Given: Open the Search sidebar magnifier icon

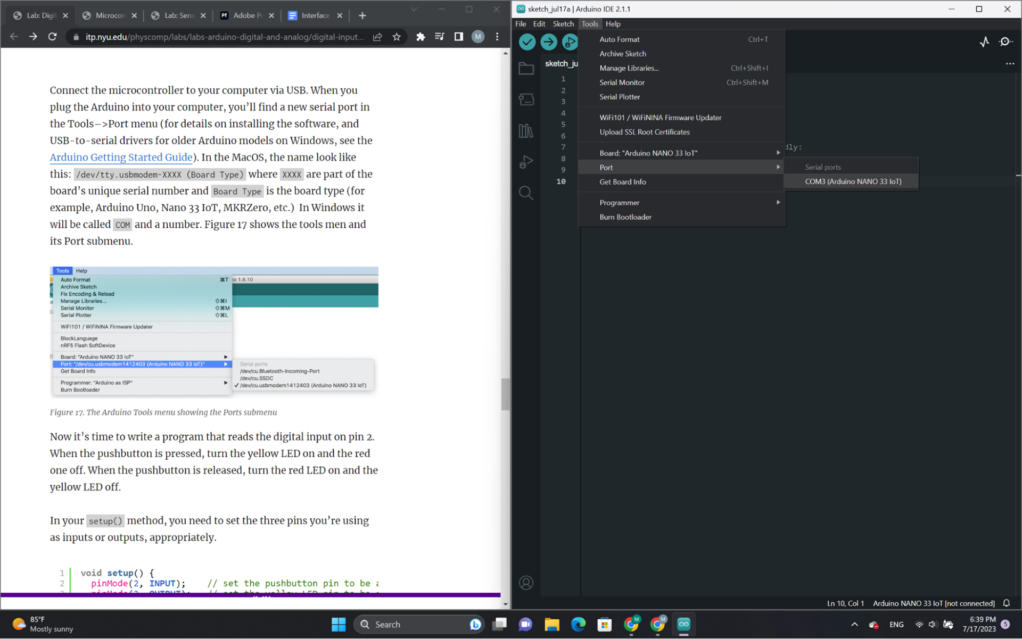Looking at the screenshot, I should [x=526, y=193].
